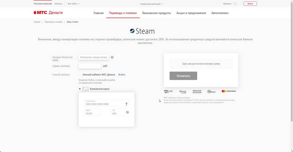
Task: Click Главная in the breadcrumbs
Action: coord(37,22)
